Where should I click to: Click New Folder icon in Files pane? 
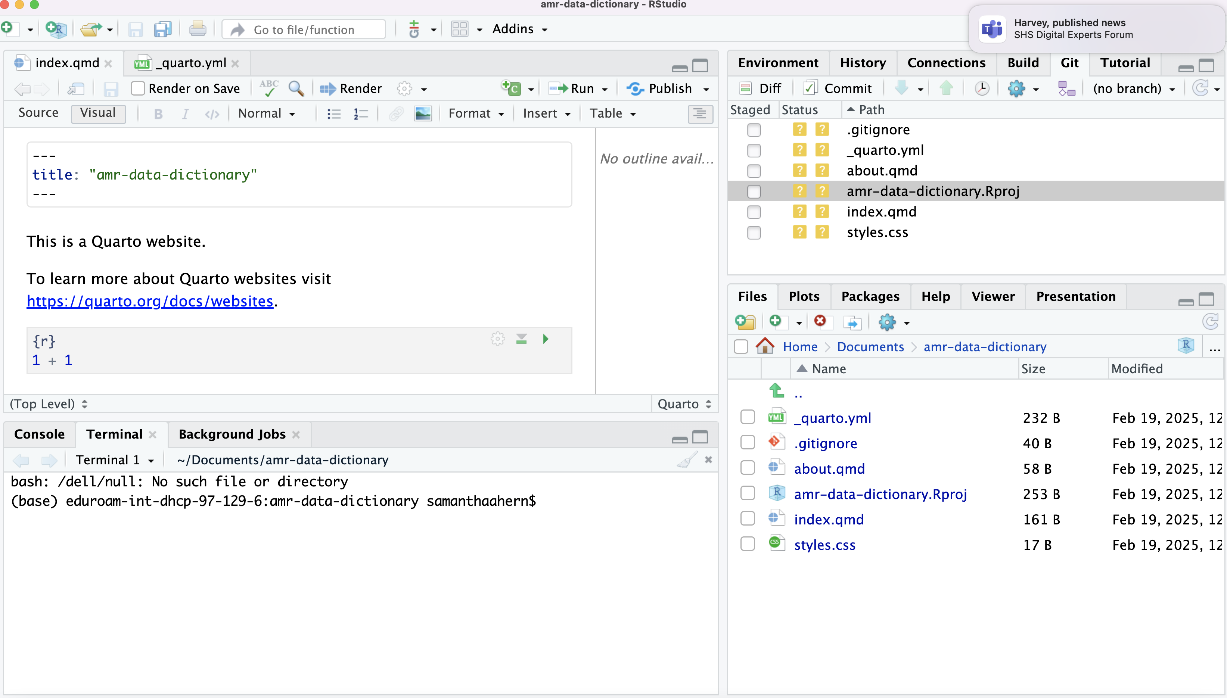click(x=745, y=322)
